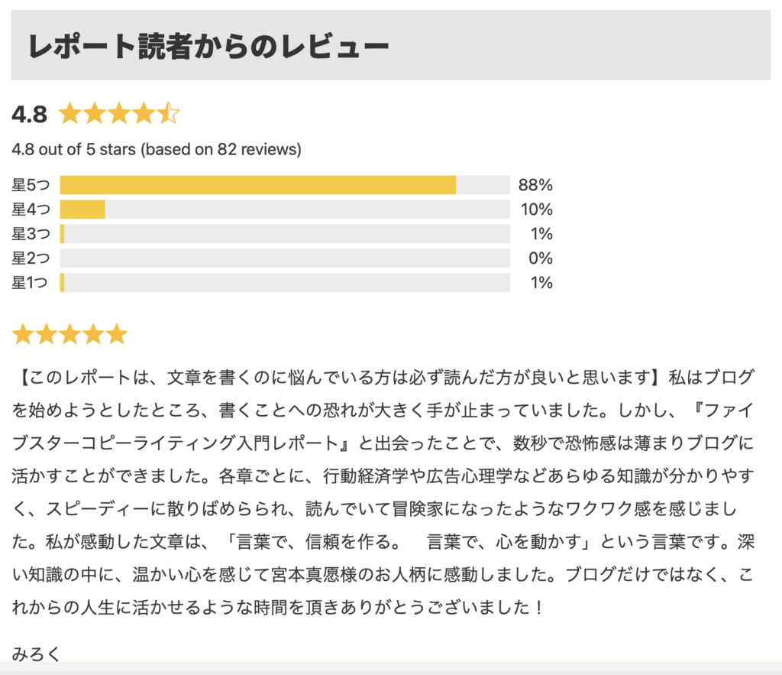This screenshot has height=675, width=782.
Task: Select the 星3つ rating bar
Action: pos(285,234)
